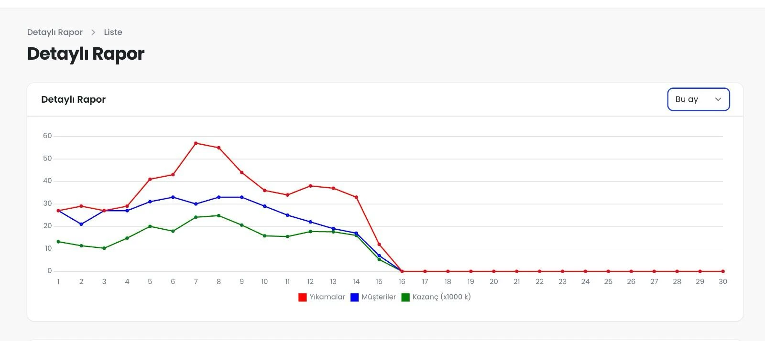This screenshot has width=765, height=341.
Task: Click the green data point on day 5
Action: click(150, 226)
